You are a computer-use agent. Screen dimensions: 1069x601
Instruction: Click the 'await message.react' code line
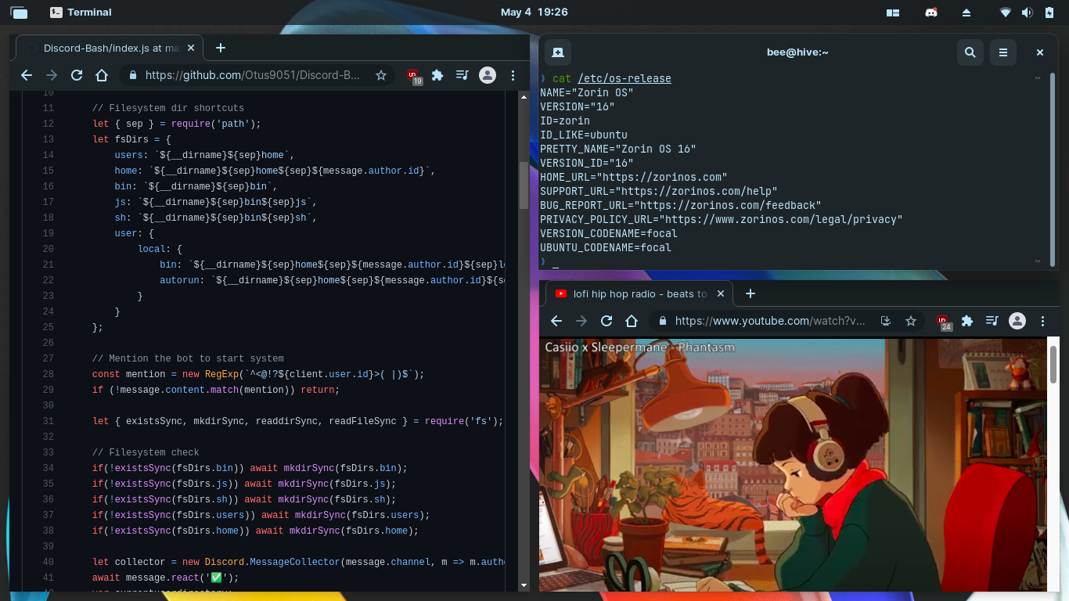(165, 578)
